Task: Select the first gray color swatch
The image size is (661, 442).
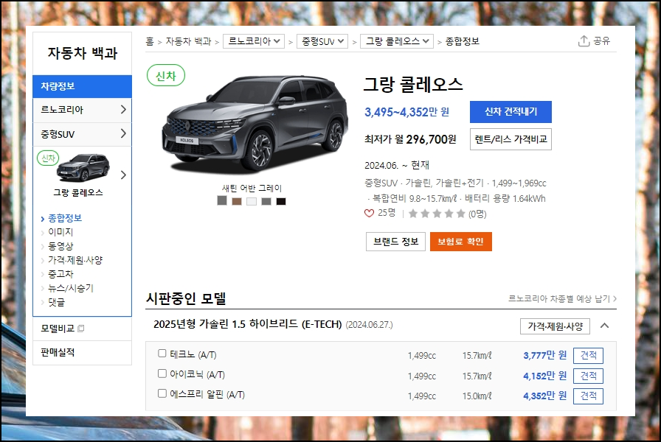Action: click(x=222, y=201)
